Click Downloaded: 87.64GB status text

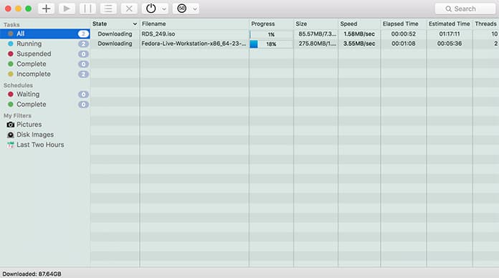pyautogui.click(x=32, y=274)
